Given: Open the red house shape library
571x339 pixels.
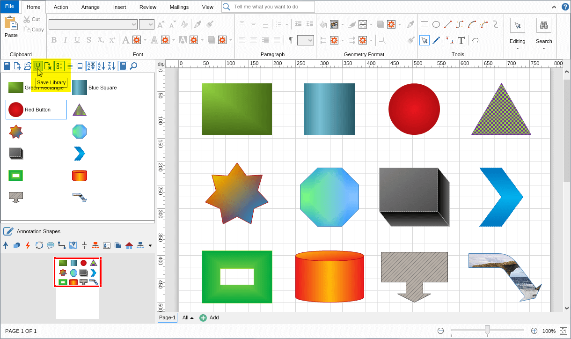Looking at the screenshot, I should pos(129,245).
